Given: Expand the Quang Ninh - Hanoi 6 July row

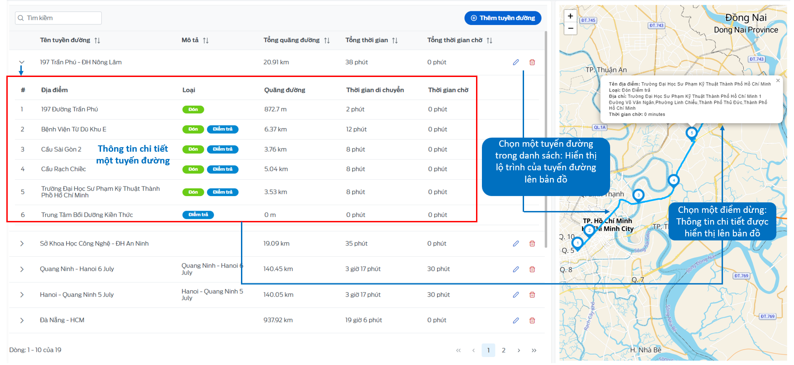Looking at the screenshot, I should [x=22, y=269].
